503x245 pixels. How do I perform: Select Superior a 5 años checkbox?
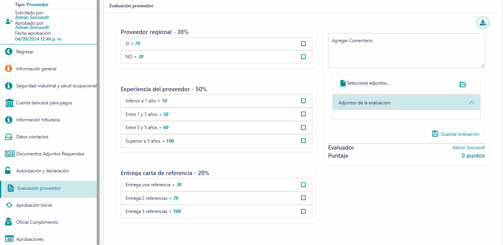point(303,141)
